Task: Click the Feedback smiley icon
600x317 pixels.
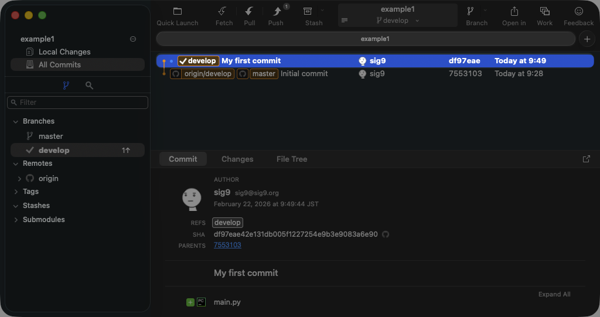Action: click(x=578, y=12)
